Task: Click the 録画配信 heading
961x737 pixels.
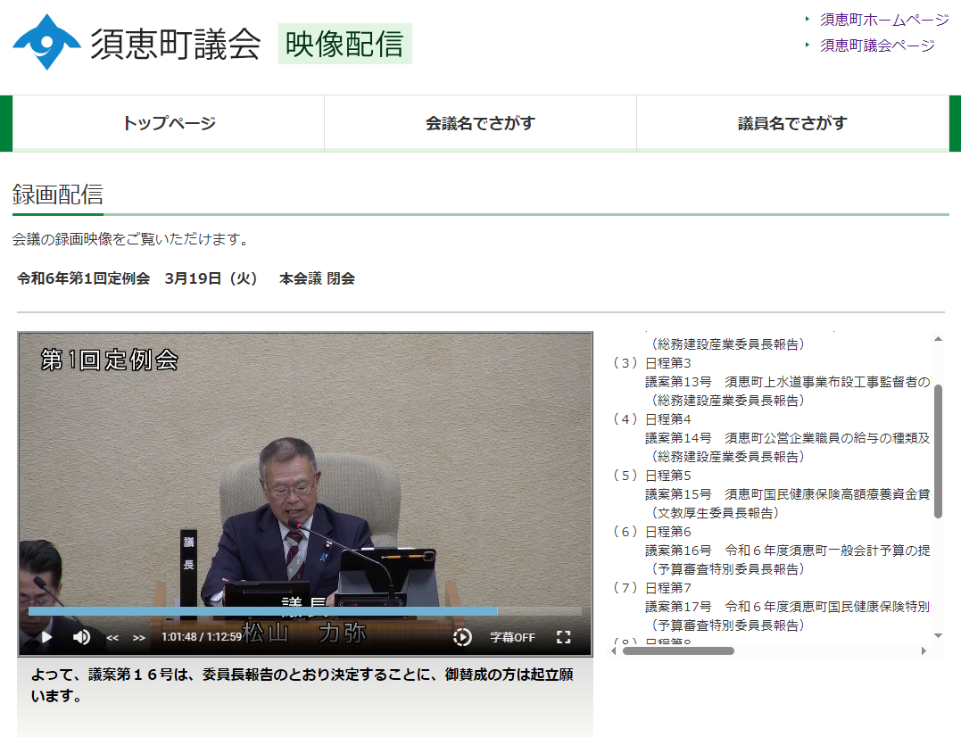Action: 58,195
